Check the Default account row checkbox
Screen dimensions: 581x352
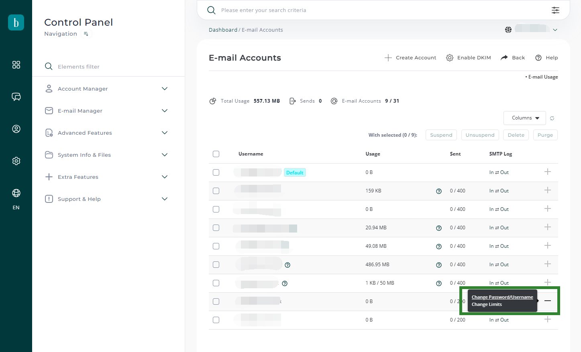point(216,172)
